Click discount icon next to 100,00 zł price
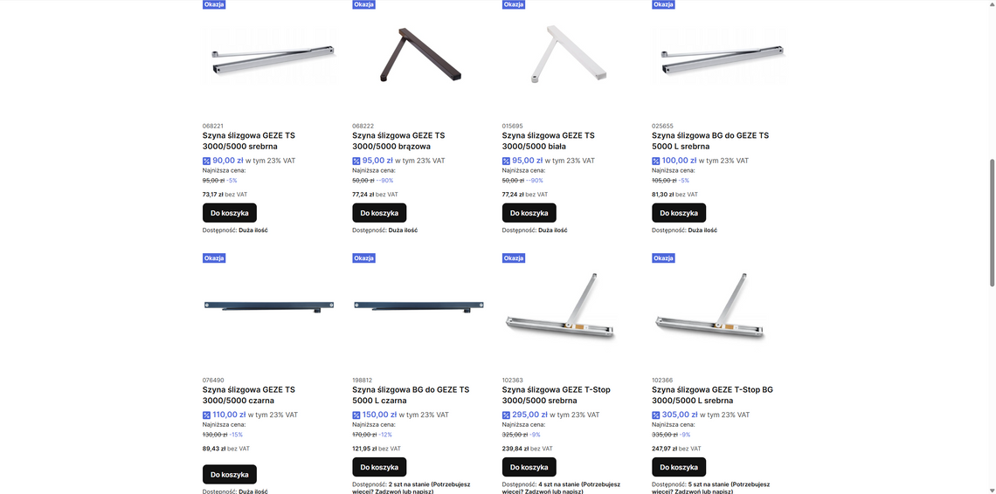Image resolution: width=996 pixels, height=494 pixels. pos(655,161)
